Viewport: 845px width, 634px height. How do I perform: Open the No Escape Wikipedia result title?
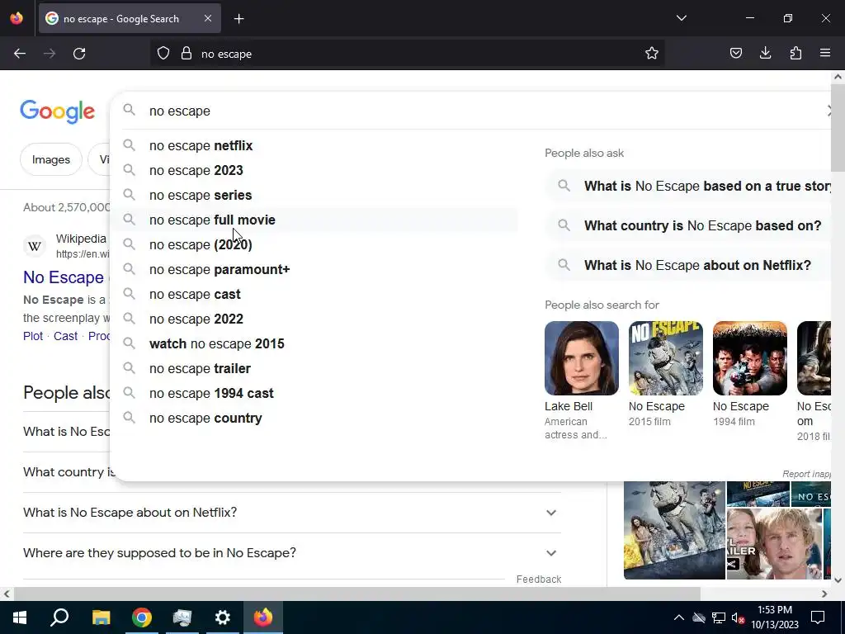tap(64, 277)
